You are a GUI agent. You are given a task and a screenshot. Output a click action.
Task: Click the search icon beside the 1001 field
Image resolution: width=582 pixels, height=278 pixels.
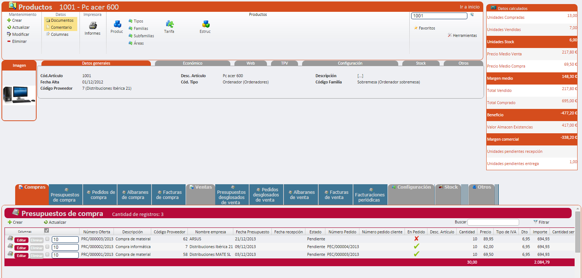pyautogui.click(x=472, y=15)
